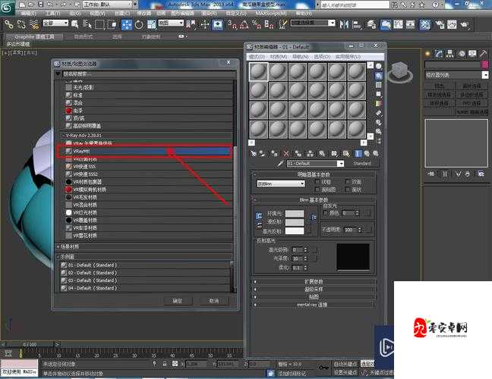Toggle the 自动关键点 auto key button

[345, 364]
